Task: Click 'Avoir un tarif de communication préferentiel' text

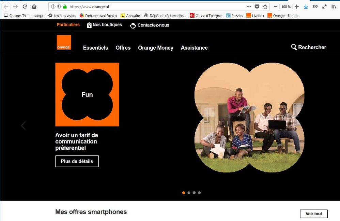Action: tap(77, 141)
